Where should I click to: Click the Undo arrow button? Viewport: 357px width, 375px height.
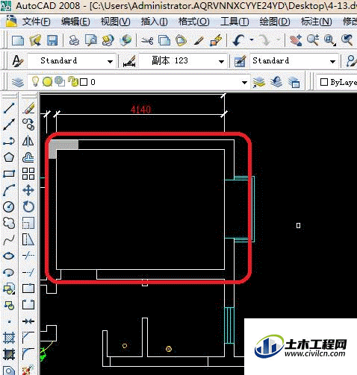coord(239,40)
